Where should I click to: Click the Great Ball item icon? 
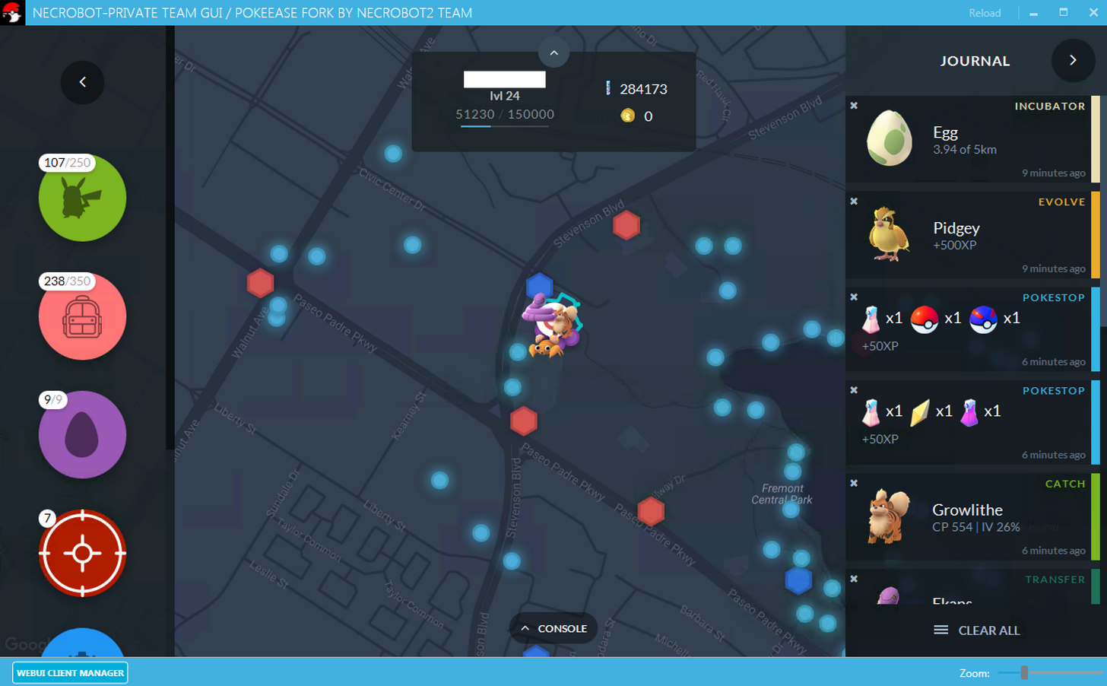[x=983, y=319]
